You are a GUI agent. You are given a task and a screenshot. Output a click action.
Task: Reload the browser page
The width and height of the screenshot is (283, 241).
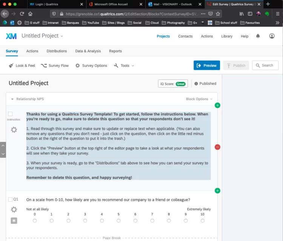coord(22,14)
